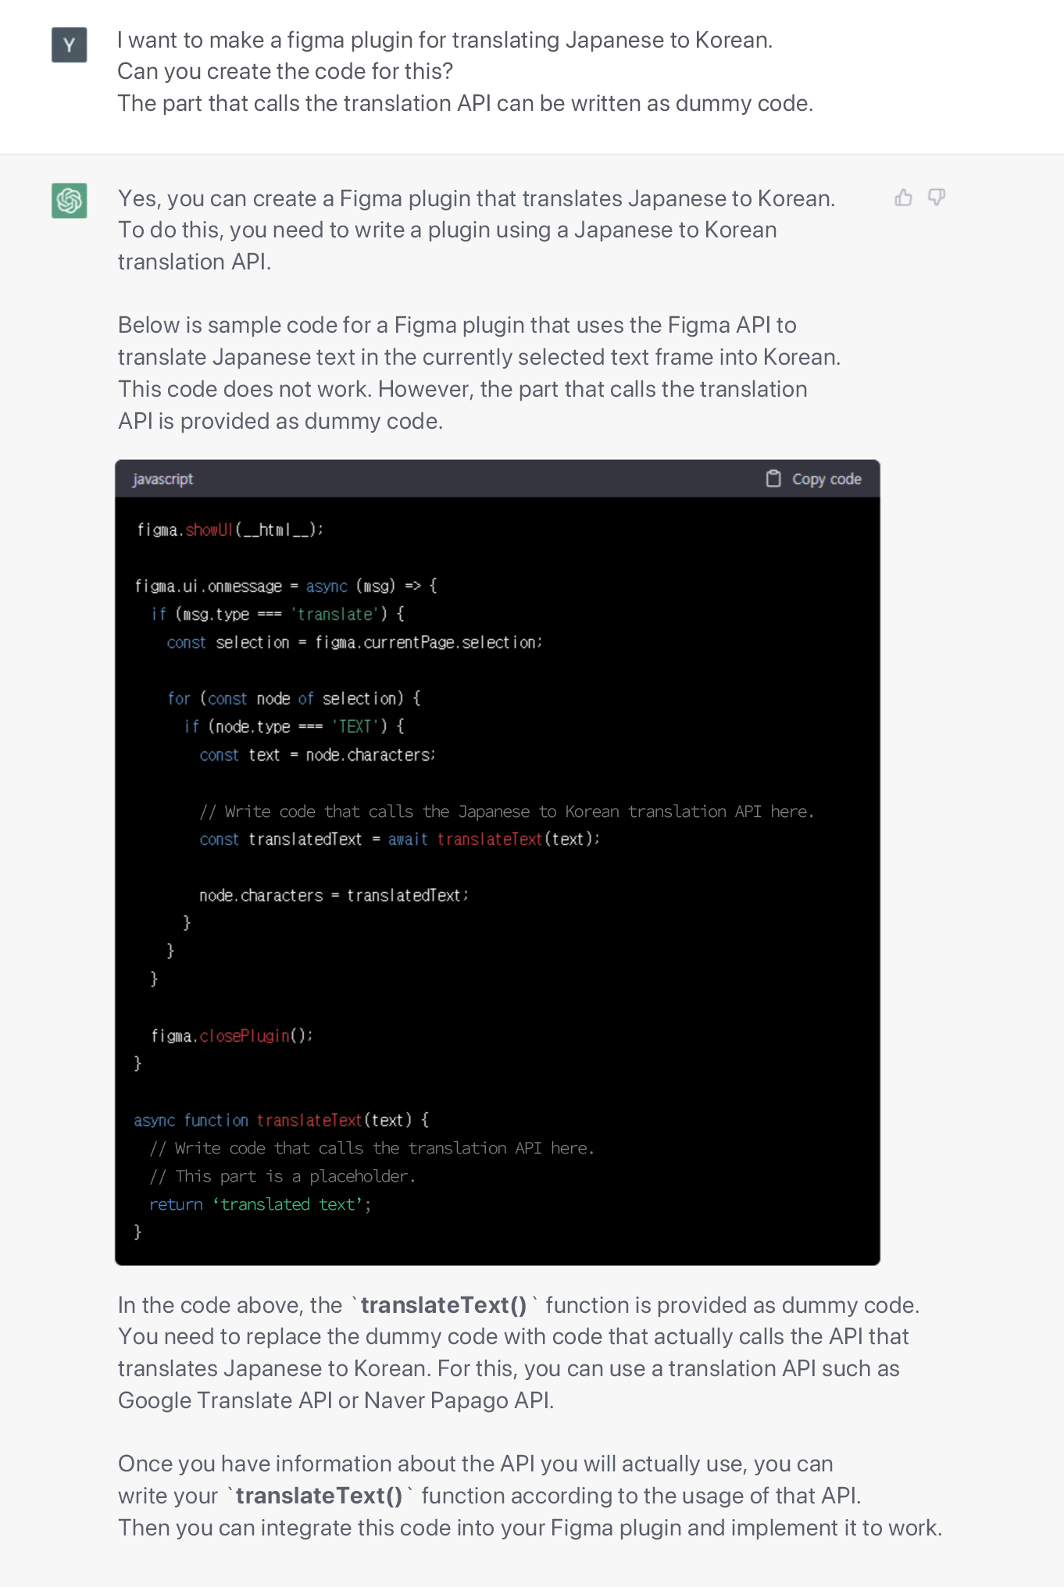
Task: Click the clipboard icon in code header
Action: pyautogui.click(x=773, y=479)
